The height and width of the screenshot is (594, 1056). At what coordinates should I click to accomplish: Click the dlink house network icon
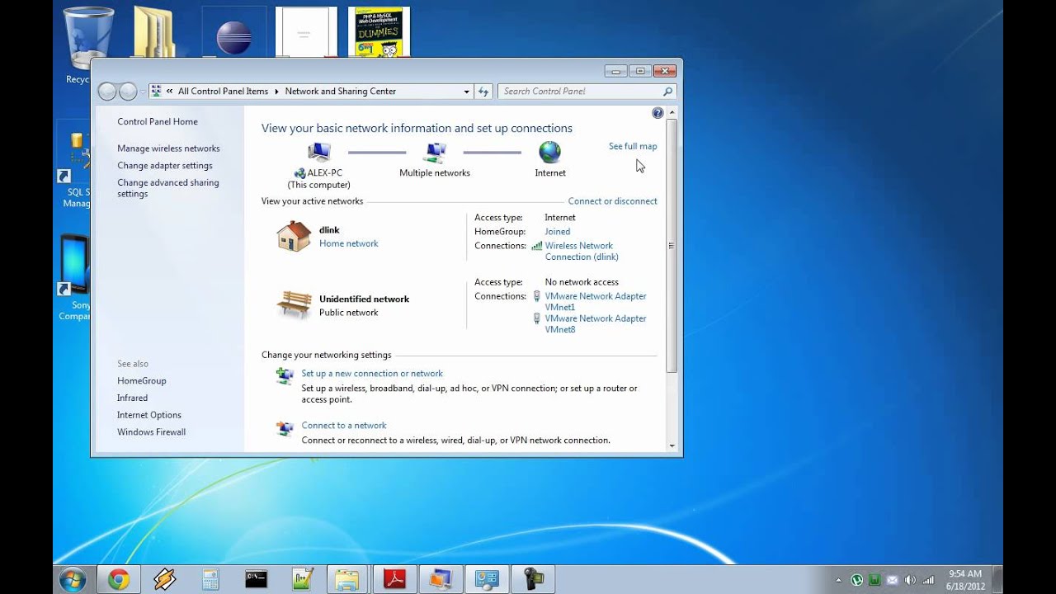tap(294, 237)
